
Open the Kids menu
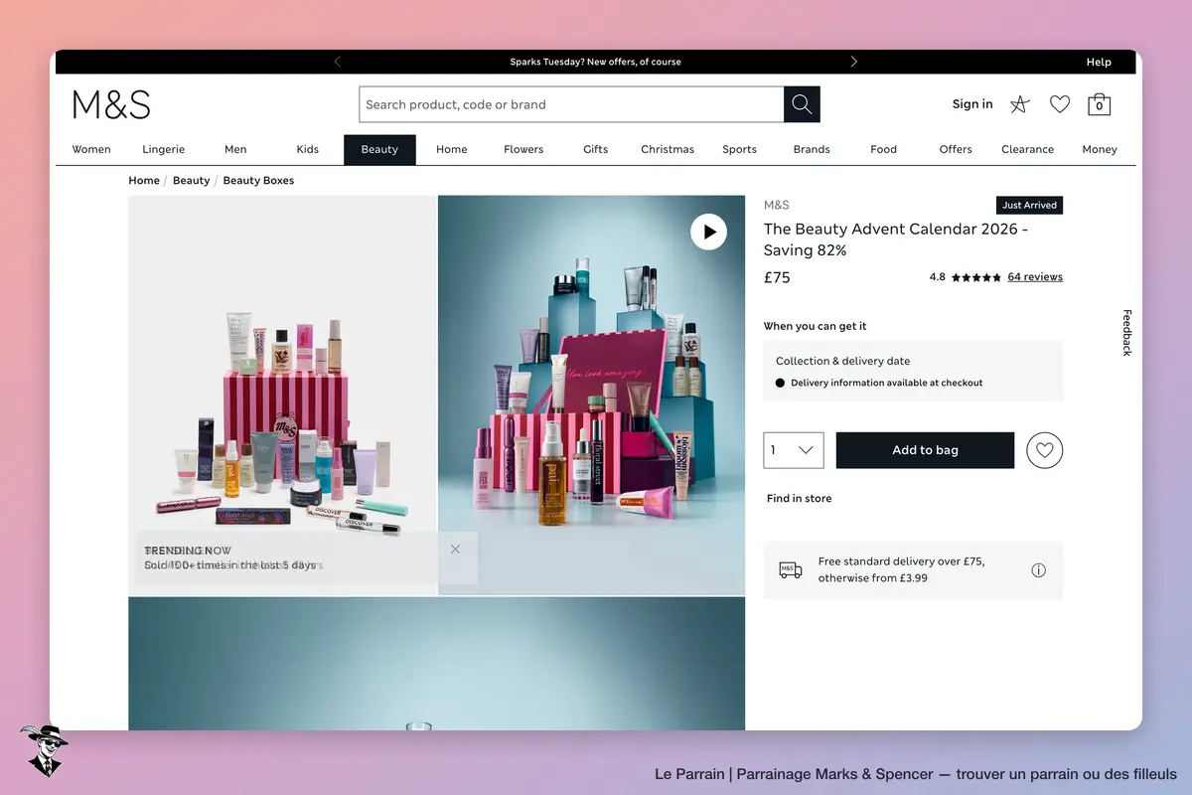click(308, 149)
